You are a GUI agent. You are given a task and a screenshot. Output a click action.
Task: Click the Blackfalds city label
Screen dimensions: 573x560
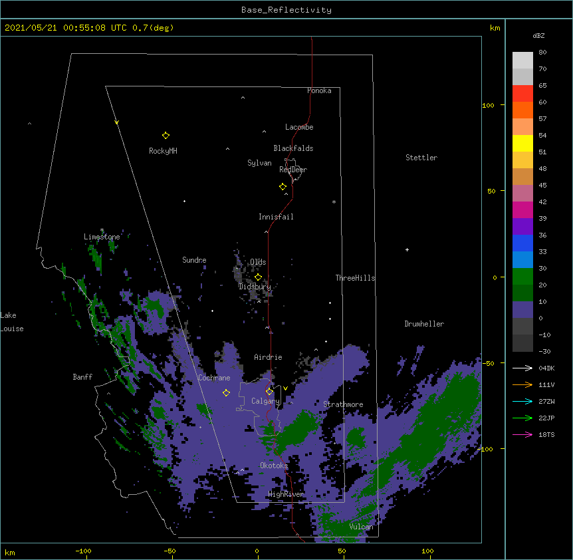click(x=293, y=148)
